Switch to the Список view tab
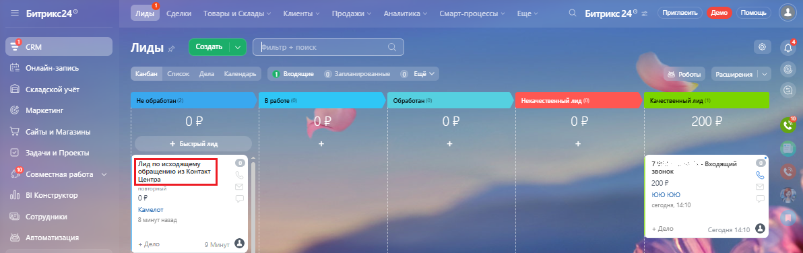 coord(179,74)
